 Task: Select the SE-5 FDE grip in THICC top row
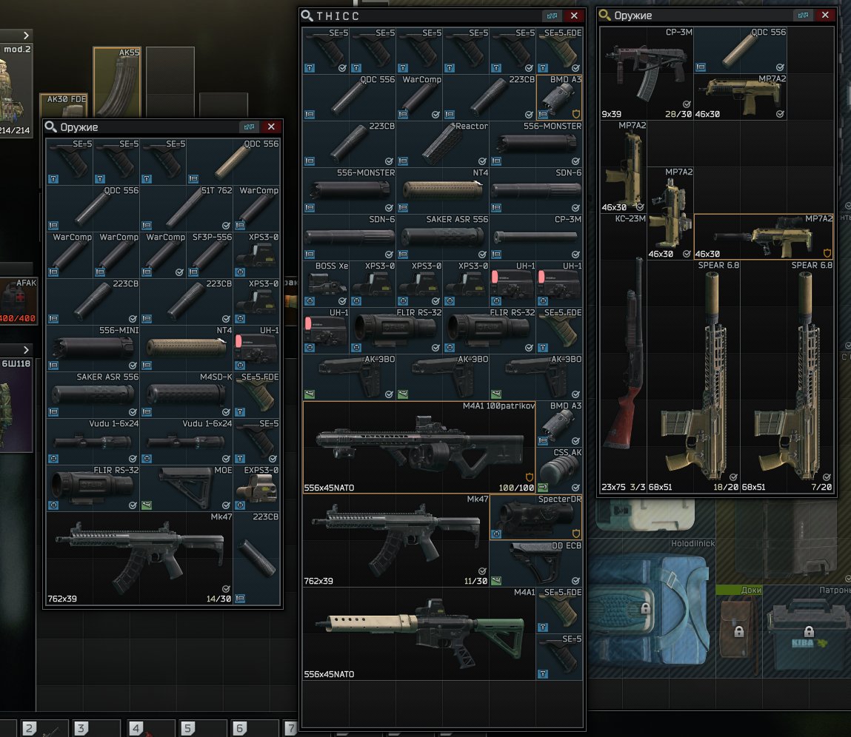click(559, 51)
